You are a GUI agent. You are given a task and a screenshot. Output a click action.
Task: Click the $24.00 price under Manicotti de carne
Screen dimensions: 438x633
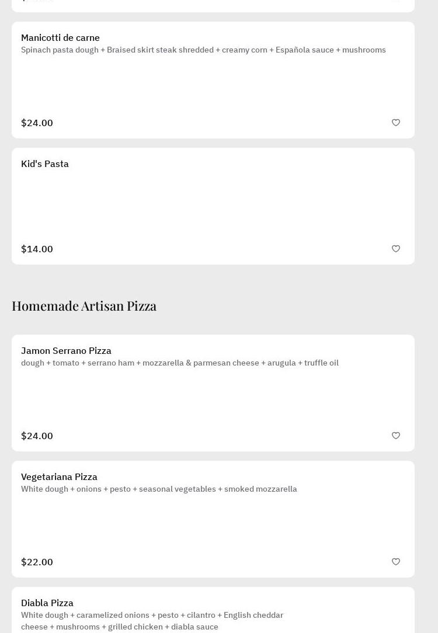click(x=37, y=123)
